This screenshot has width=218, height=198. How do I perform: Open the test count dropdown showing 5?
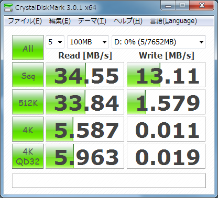pyautogui.click(x=55, y=42)
